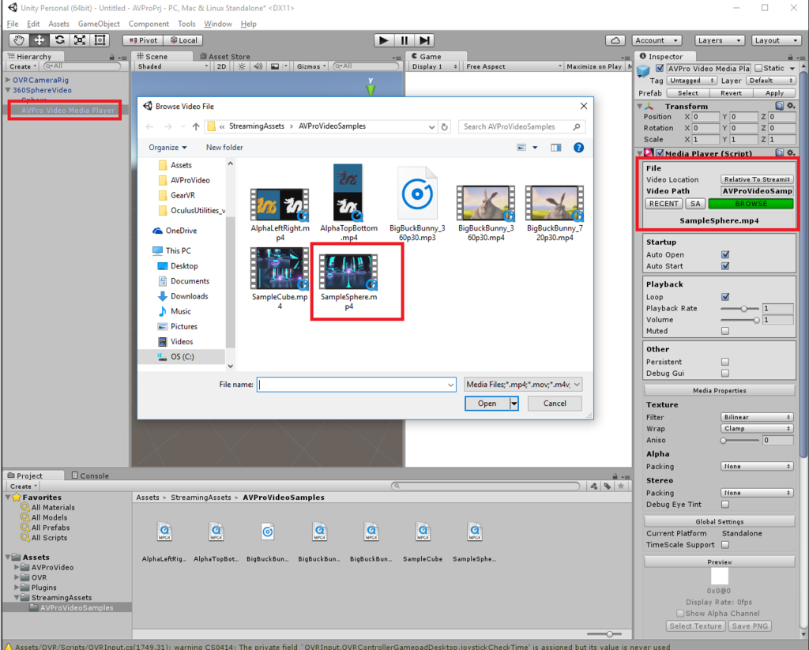Enable Debug Eye Tint checkbox
This screenshot has width=809, height=650.
pos(725,505)
